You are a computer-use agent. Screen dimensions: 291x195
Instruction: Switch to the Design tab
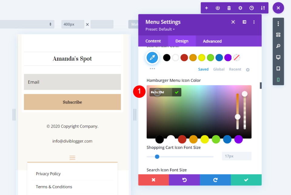(x=182, y=41)
